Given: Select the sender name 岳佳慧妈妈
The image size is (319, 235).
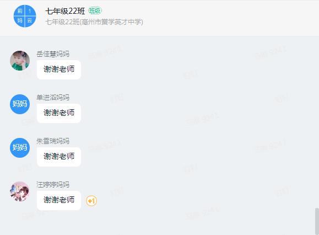Looking at the screenshot, I should coord(53,54).
